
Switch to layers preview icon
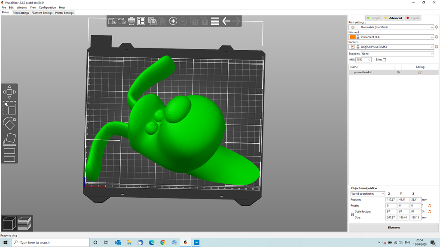(x=24, y=223)
